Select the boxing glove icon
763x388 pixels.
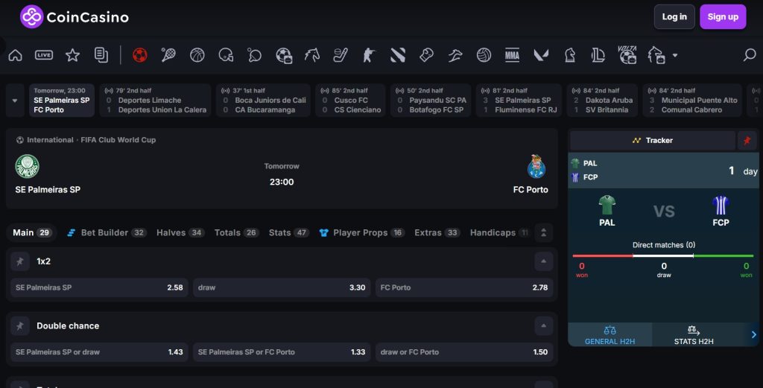(x=426, y=55)
